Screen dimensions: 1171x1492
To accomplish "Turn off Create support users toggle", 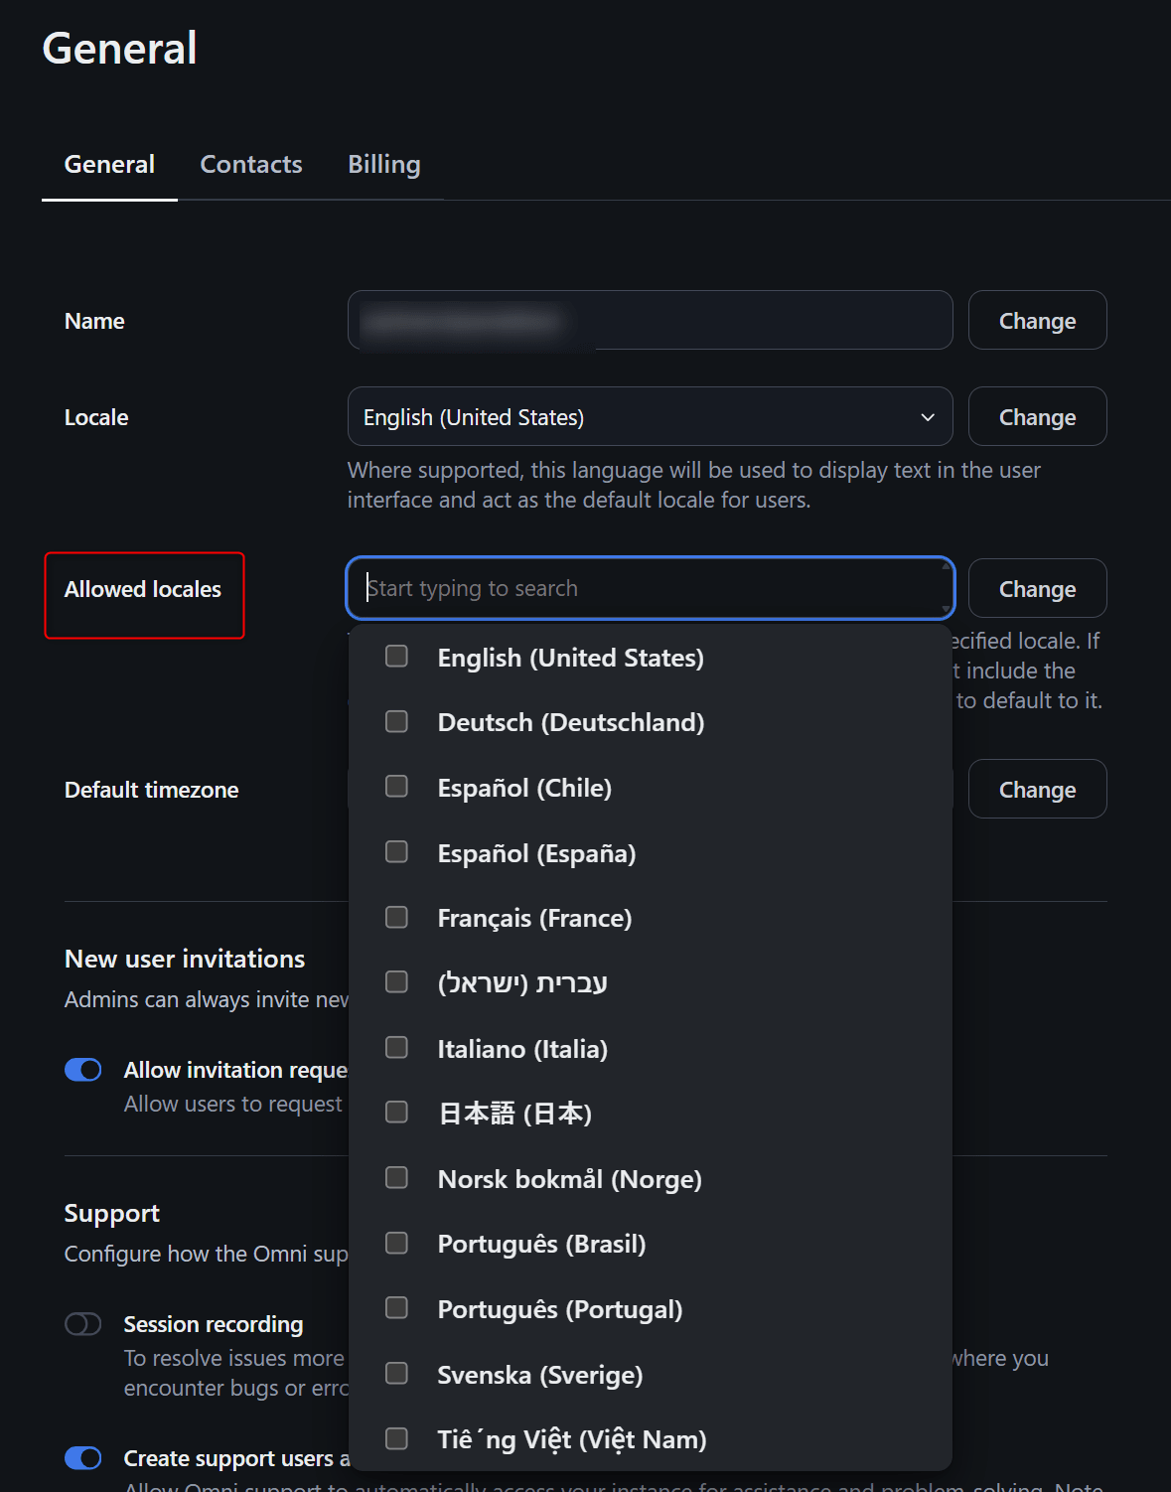I will click(83, 1458).
